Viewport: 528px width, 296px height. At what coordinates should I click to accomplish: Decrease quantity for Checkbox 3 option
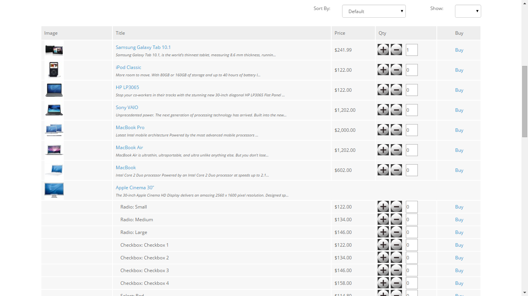[x=396, y=270]
